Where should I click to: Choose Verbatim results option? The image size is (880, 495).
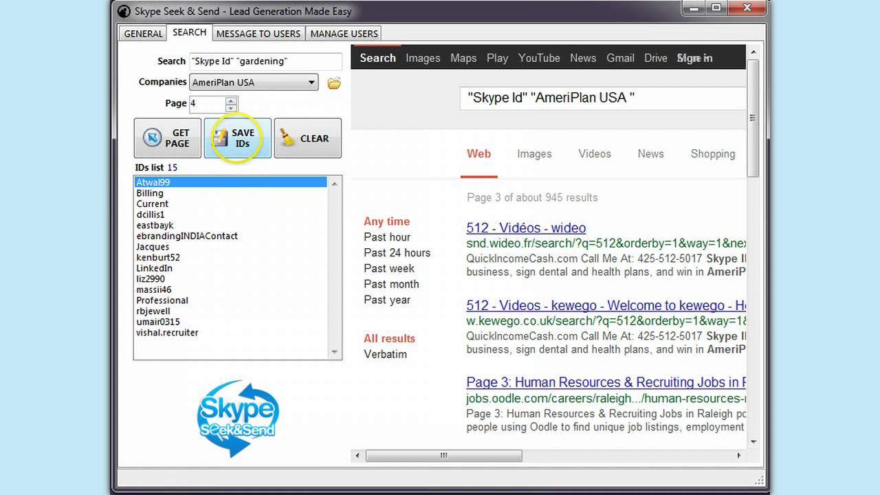(x=385, y=354)
